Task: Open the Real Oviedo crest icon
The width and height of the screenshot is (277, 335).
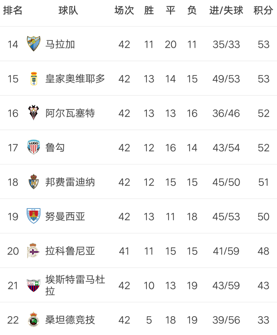Action: tap(34, 78)
